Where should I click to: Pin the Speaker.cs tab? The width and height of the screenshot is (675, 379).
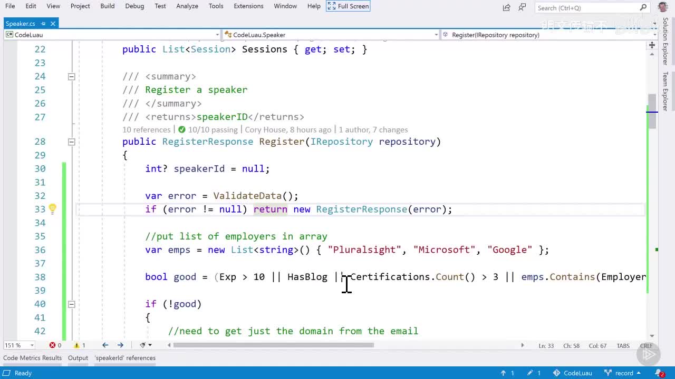click(x=44, y=24)
